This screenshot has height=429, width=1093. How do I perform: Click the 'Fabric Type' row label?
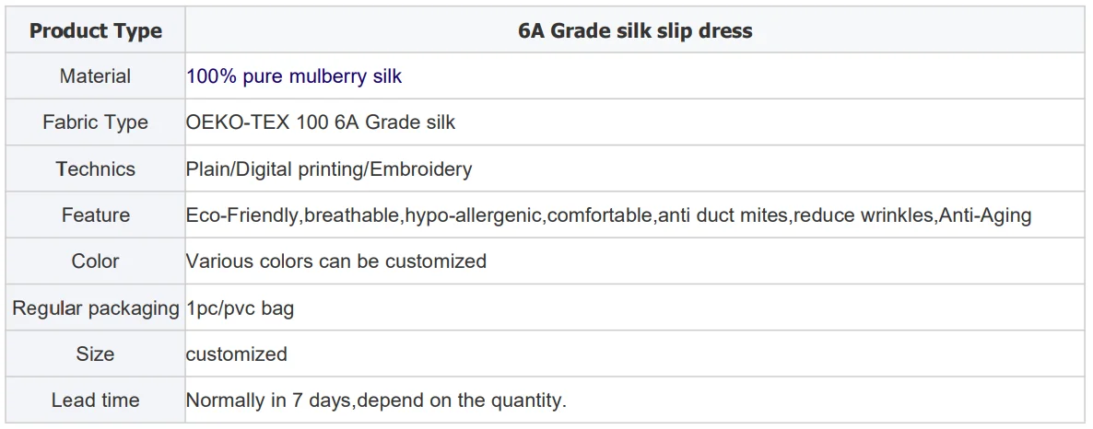pyautogui.click(x=95, y=122)
